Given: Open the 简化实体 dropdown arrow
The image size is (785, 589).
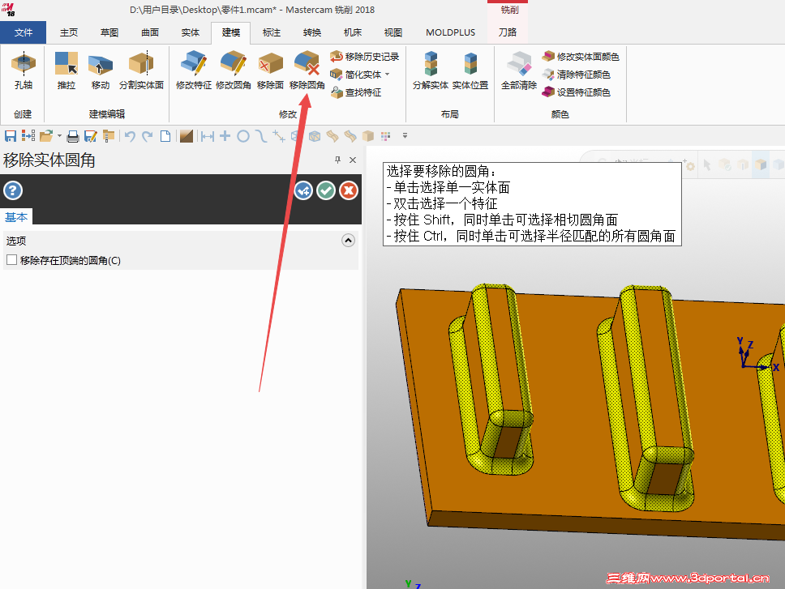Looking at the screenshot, I should click(388, 75).
